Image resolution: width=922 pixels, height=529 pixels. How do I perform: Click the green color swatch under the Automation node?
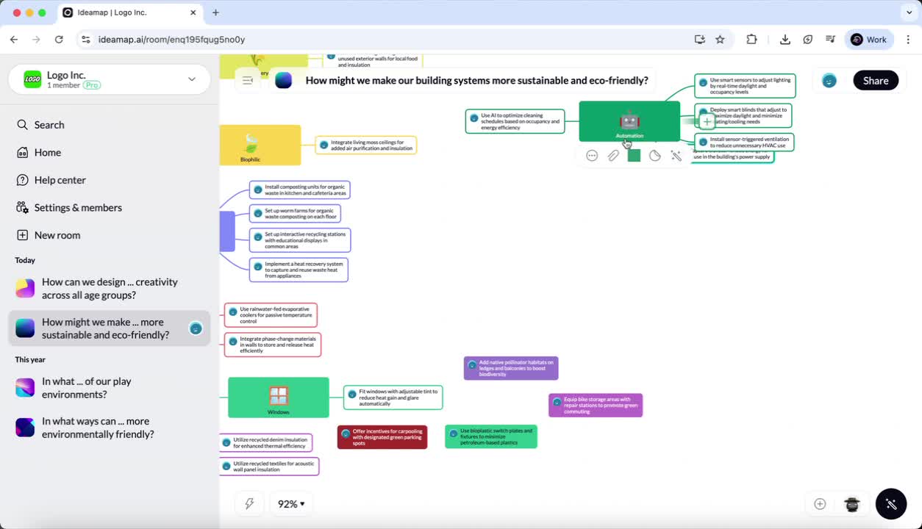[634, 155]
